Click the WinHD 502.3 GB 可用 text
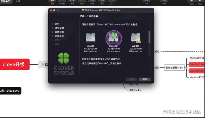Image resolution: width=205 pixels, height=118 pixels. tap(136, 49)
